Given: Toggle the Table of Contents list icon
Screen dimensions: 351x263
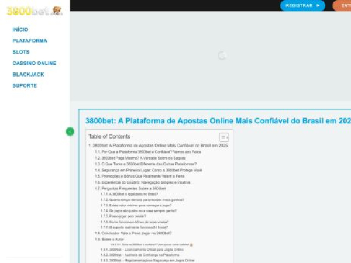Looking at the screenshot, I should pyautogui.click(x=223, y=137).
